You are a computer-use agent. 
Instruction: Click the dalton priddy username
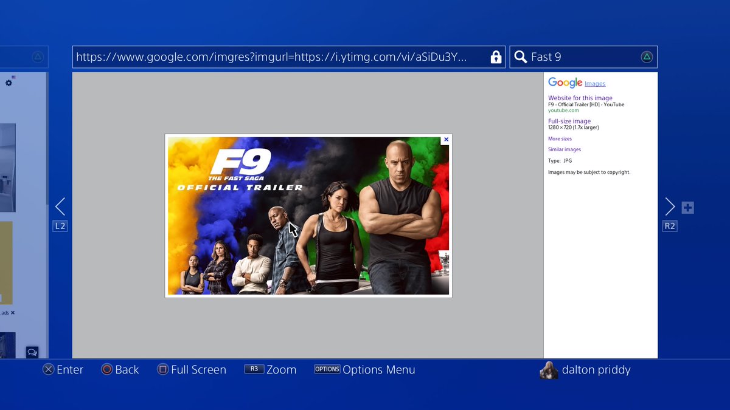pos(596,369)
